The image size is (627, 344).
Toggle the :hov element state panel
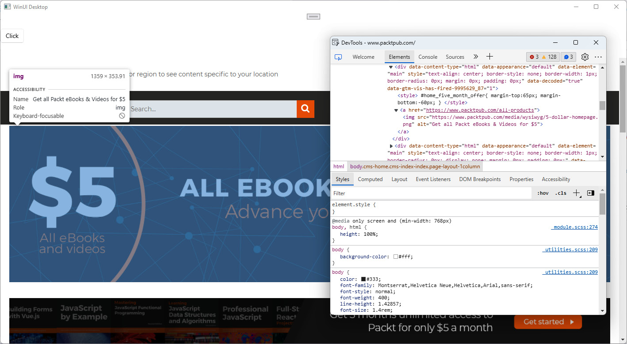pos(543,193)
